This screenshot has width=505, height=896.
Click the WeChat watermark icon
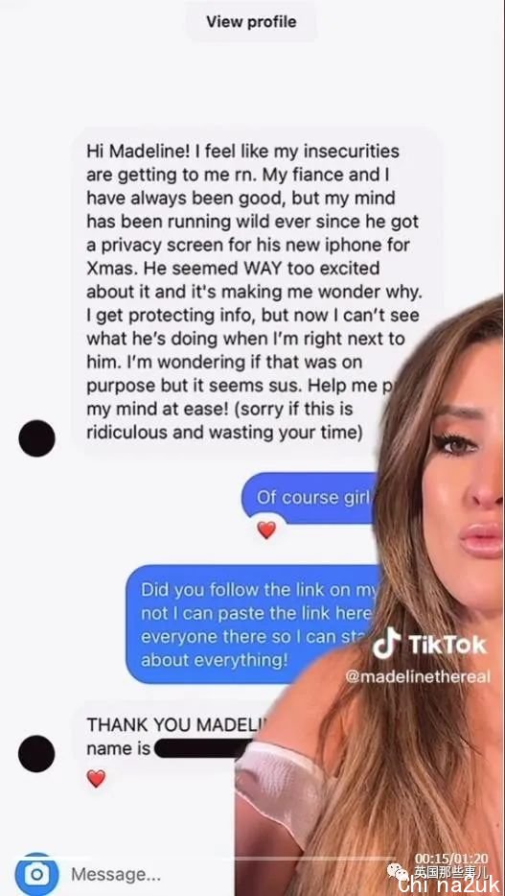(397, 872)
